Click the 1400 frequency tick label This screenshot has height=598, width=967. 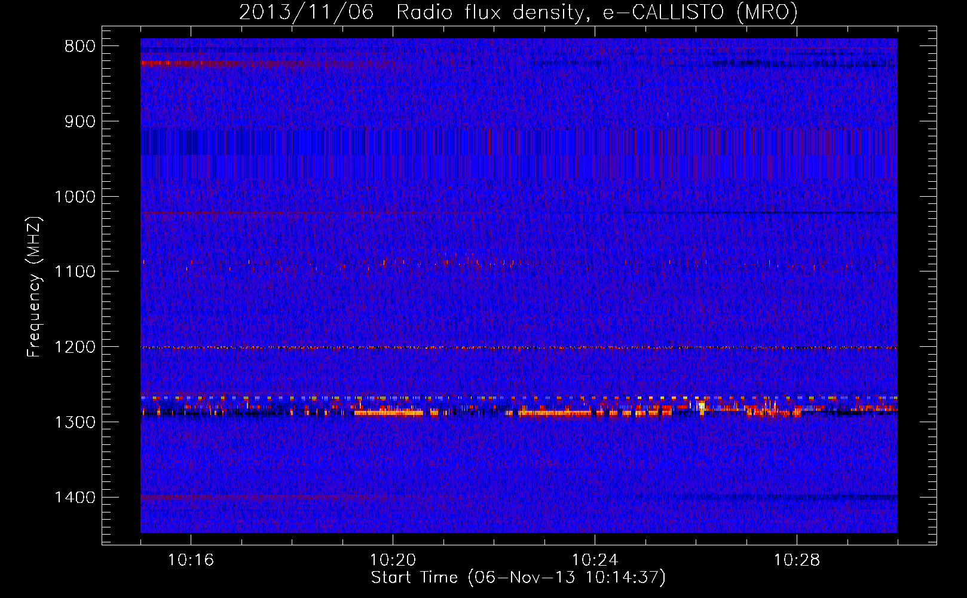[75, 498]
